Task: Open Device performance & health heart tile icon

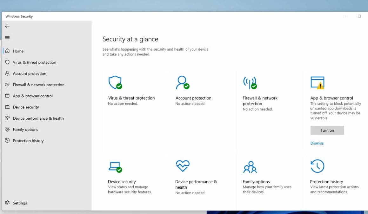Action: point(182,166)
